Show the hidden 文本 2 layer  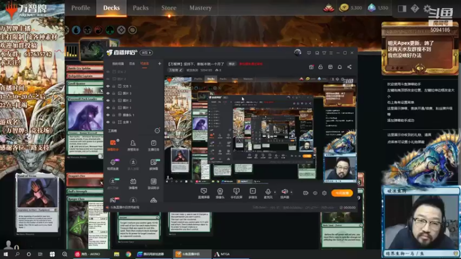click(108, 72)
